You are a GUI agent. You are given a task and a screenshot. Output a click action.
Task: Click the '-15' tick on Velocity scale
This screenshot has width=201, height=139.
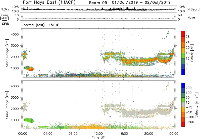(189, 107)
